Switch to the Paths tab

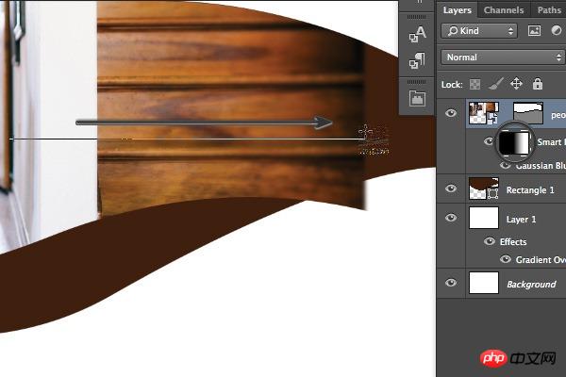(549, 10)
